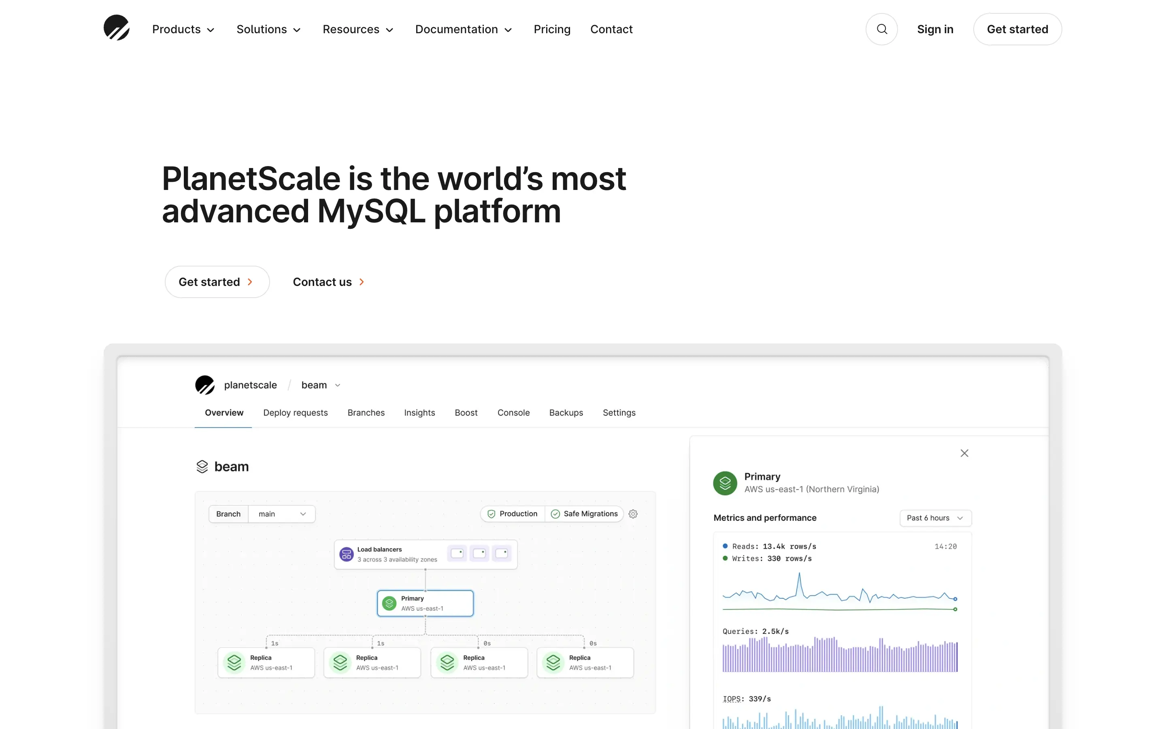Click the third Replica icon with 0s lag
This screenshot has height=729, width=1166.
(447, 663)
